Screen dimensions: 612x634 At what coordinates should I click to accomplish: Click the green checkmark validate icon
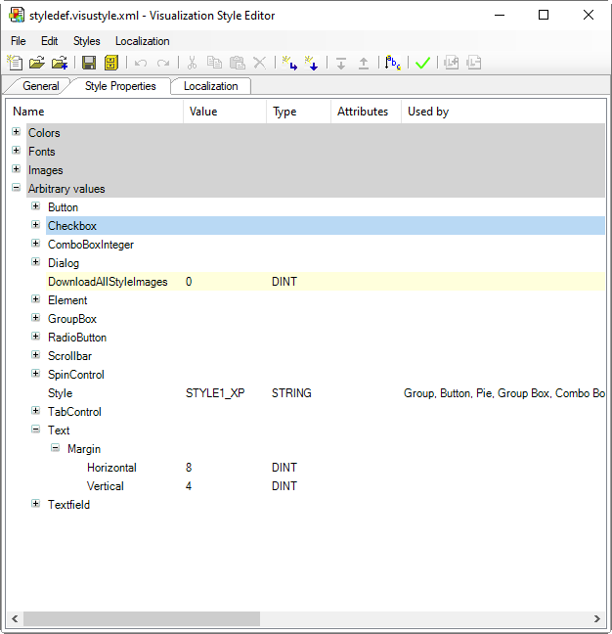[422, 63]
